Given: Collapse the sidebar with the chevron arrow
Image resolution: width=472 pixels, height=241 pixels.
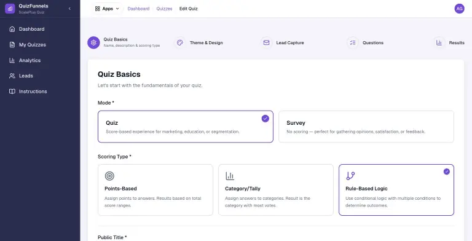Looking at the screenshot, I should [x=69, y=9].
